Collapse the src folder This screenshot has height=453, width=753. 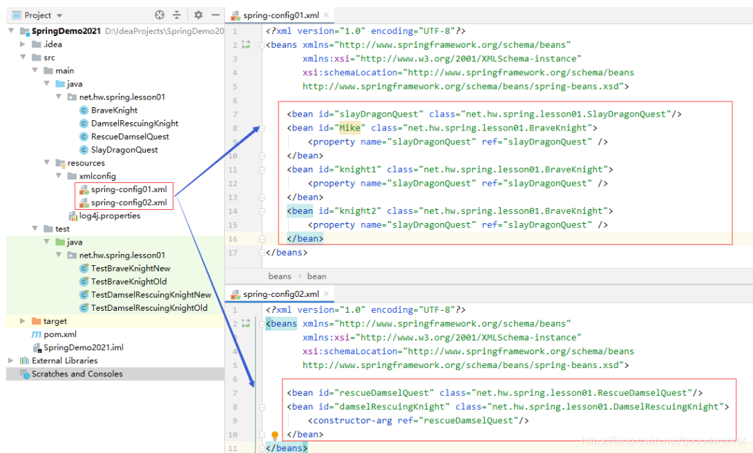point(23,57)
